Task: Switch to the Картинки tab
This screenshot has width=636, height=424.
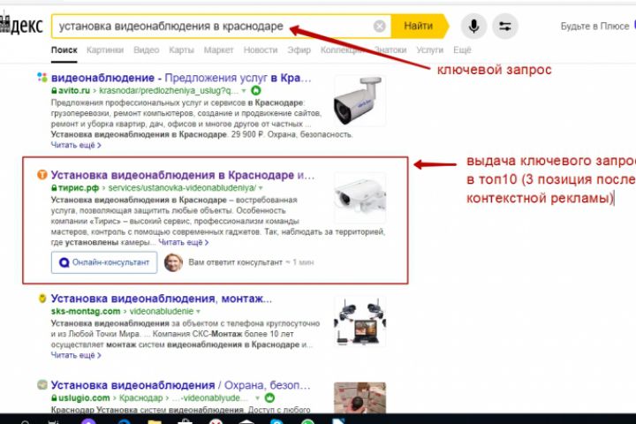Action: pyautogui.click(x=105, y=50)
